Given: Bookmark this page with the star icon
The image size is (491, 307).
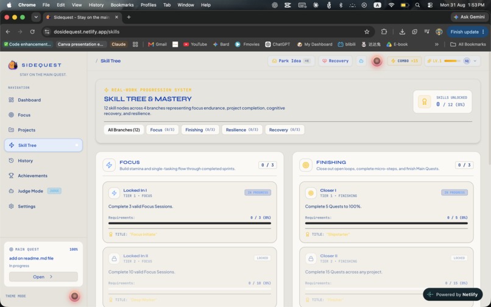Looking at the screenshot, I should click(x=367, y=32).
